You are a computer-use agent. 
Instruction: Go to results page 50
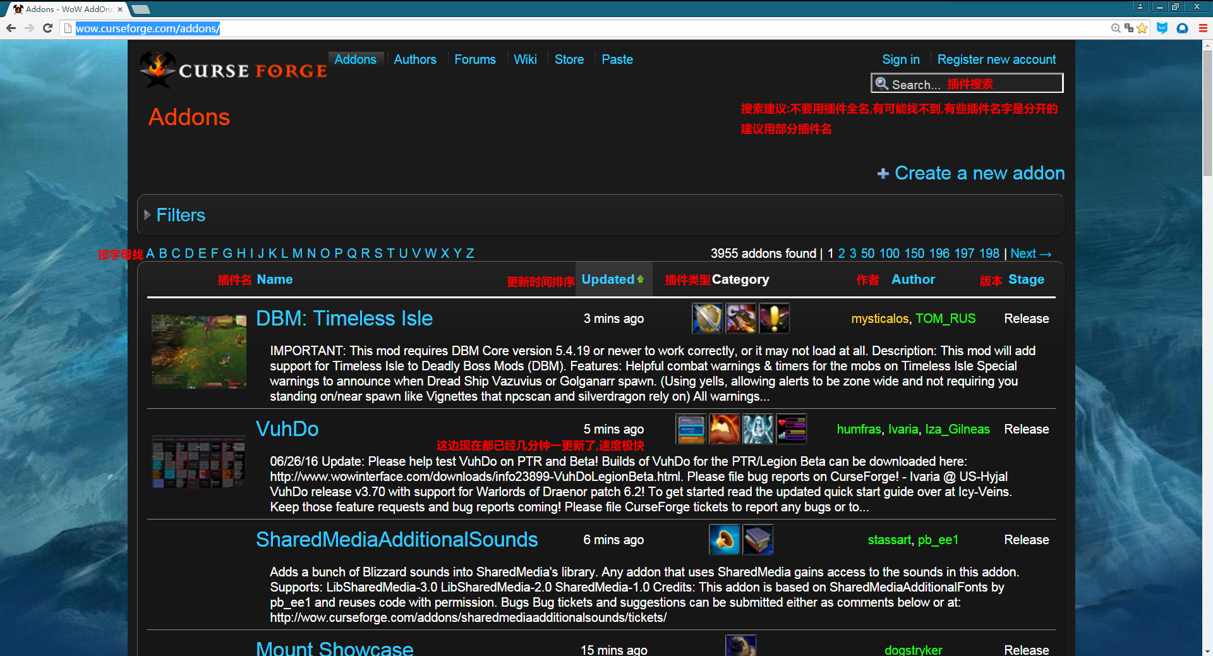point(867,253)
